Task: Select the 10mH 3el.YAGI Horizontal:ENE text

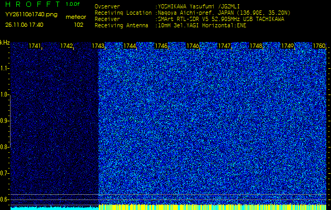Action: pos(202,26)
